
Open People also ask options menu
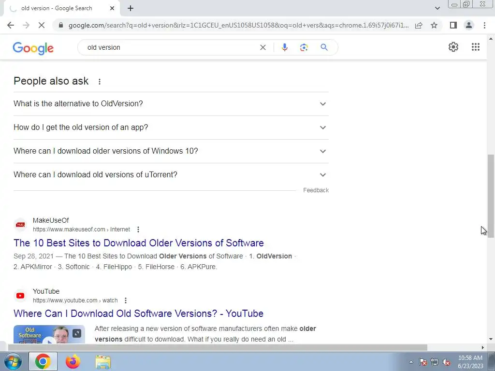pos(100,82)
